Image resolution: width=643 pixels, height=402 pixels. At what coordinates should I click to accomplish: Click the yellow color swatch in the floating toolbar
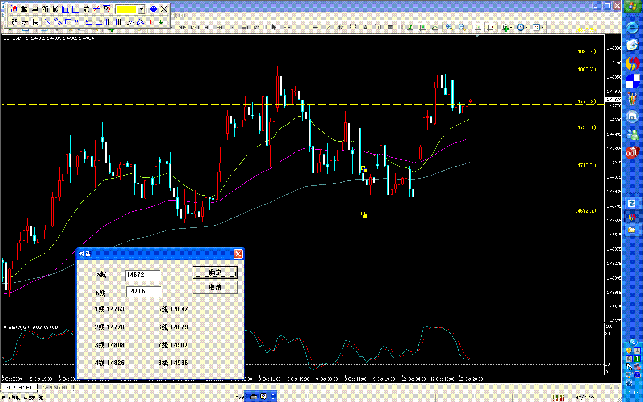[x=126, y=9]
